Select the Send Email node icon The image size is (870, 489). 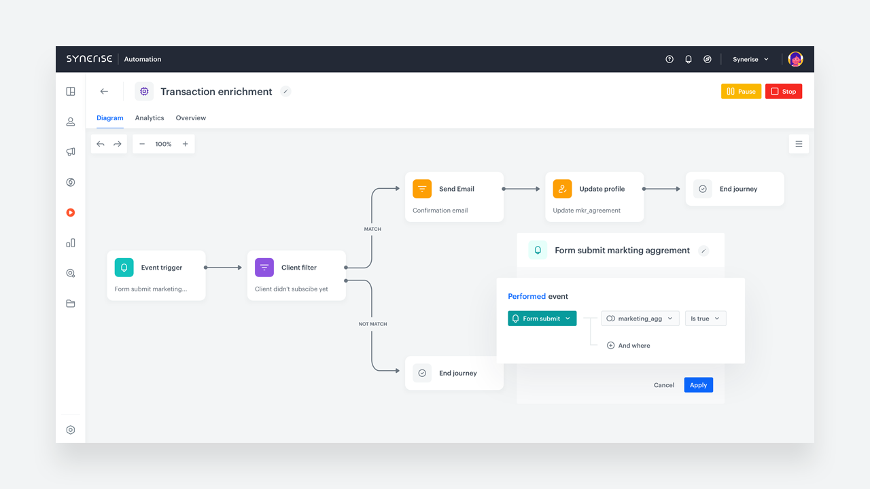[422, 189]
